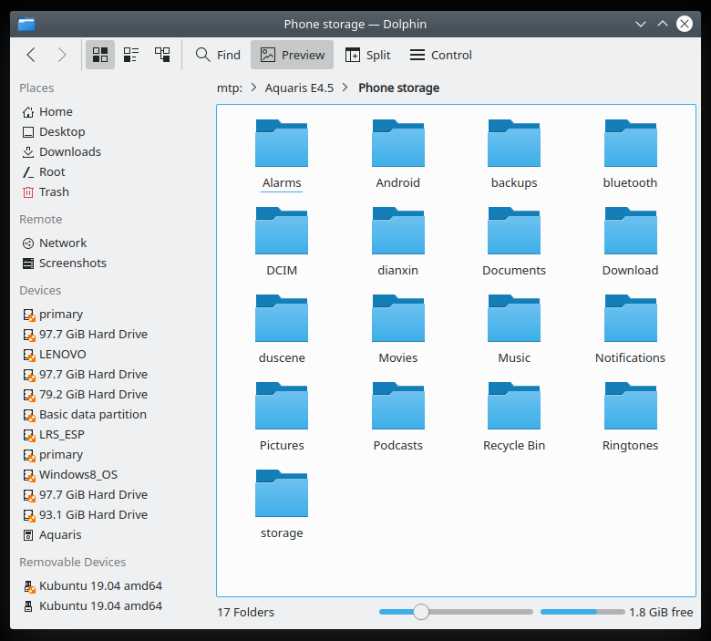Open Trash in Places panel
This screenshot has width=711, height=641.
pyautogui.click(x=54, y=191)
